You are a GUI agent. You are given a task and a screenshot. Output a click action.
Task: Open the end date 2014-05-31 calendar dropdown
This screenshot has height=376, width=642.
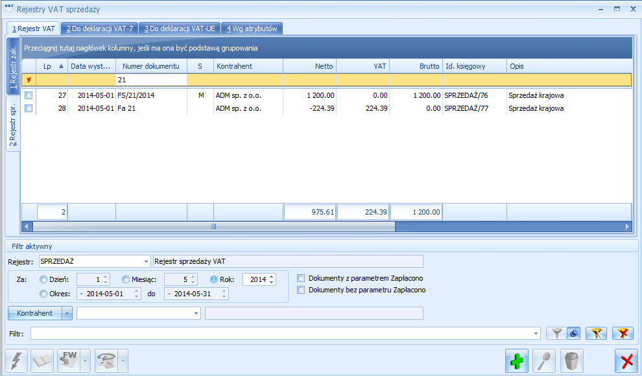click(169, 294)
